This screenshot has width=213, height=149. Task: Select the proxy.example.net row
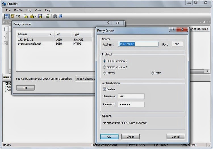55,44
